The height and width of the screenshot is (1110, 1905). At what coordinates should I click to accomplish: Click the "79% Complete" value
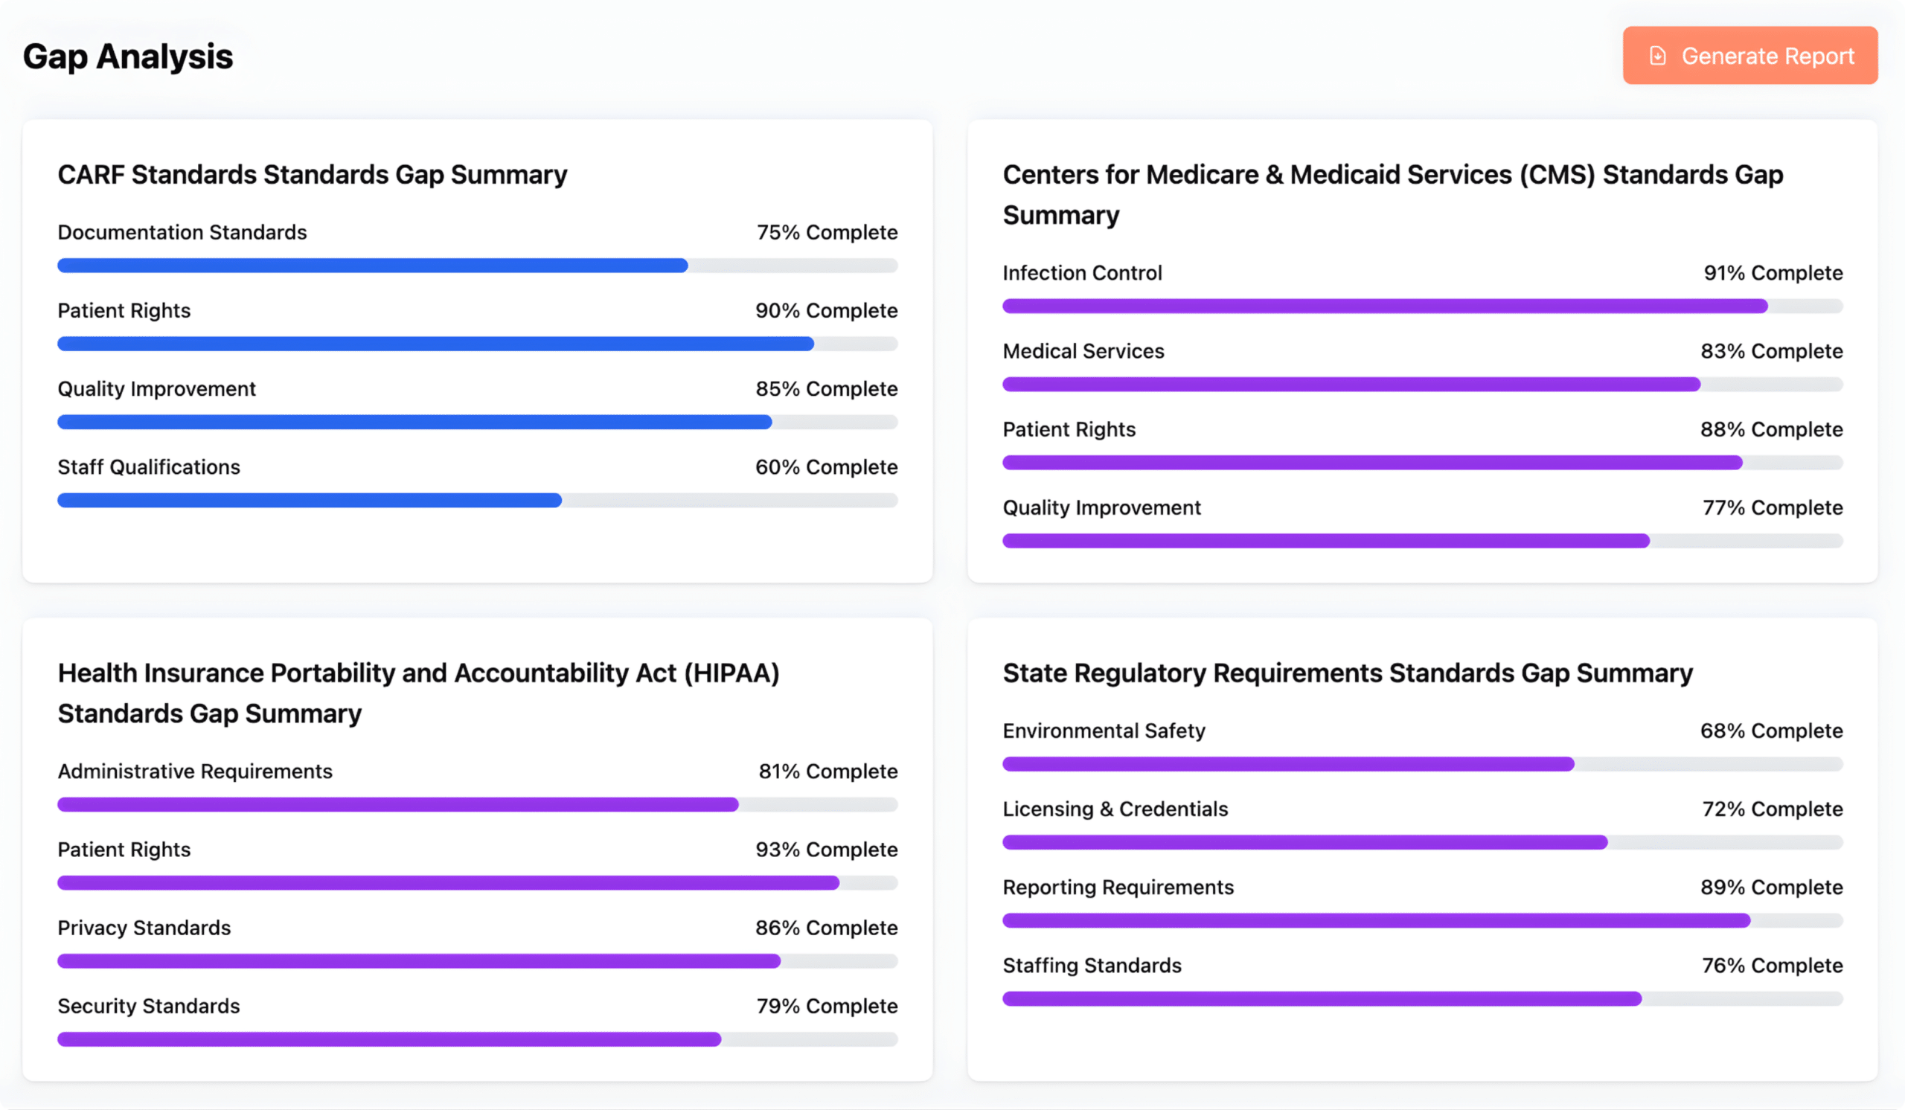click(x=827, y=1007)
